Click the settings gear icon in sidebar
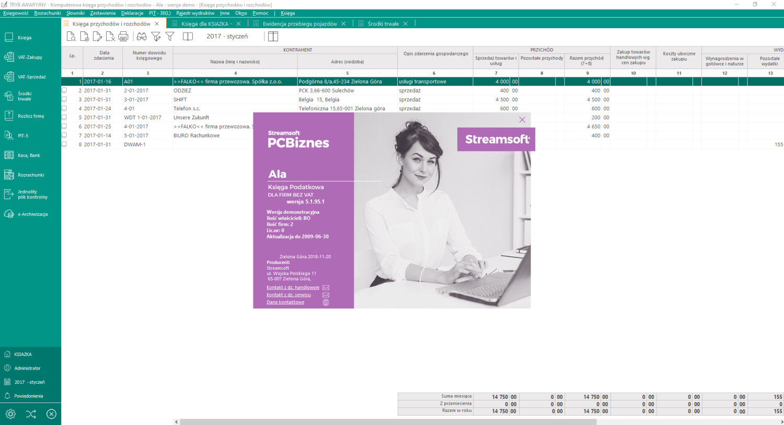The height and width of the screenshot is (425, 784). [x=10, y=414]
